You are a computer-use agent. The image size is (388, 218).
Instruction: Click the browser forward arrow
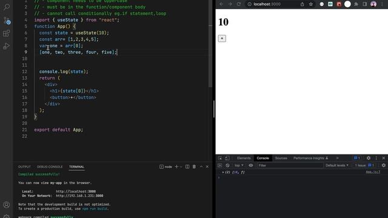[230, 4]
